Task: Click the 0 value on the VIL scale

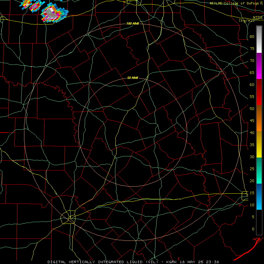Action: tap(253, 229)
